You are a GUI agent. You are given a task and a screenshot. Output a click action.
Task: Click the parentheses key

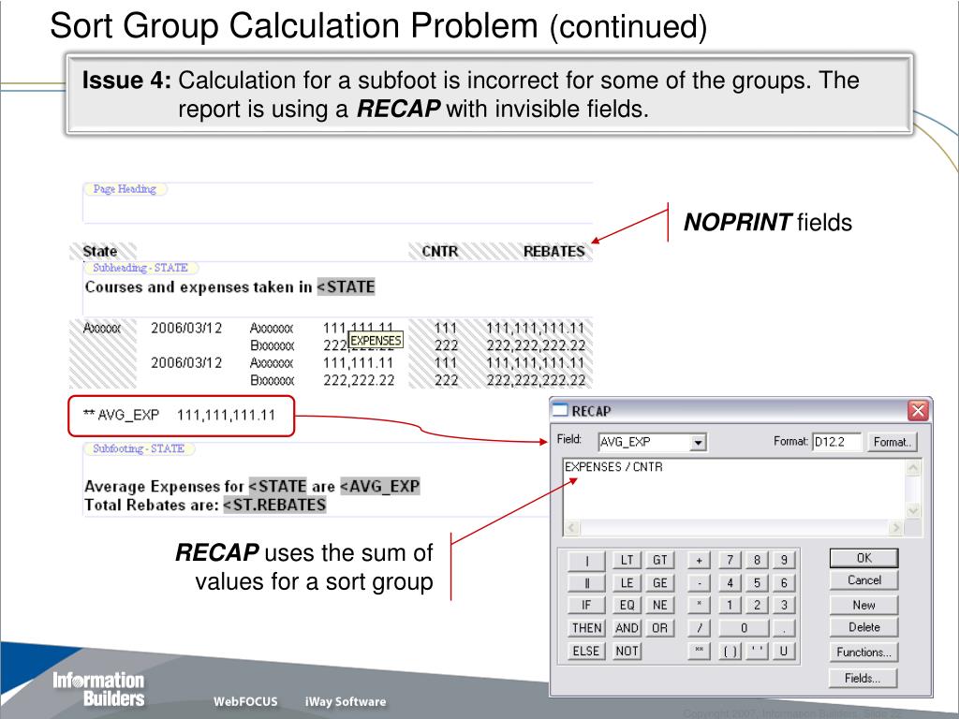click(x=730, y=652)
